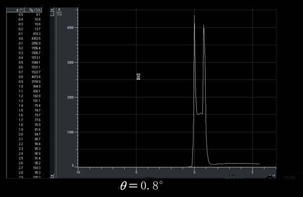Grab the table scrollbar thumb
Viewport: 303px width, 197px height.
(x=52, y=14)
